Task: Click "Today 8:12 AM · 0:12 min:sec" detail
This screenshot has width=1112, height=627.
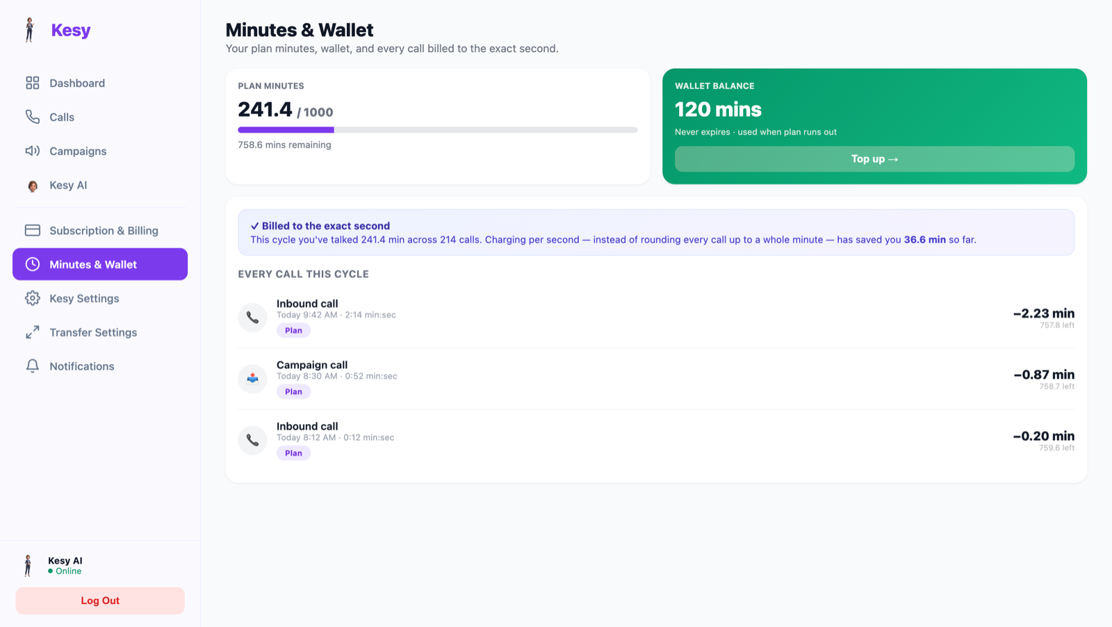Action: click(335, 437)
